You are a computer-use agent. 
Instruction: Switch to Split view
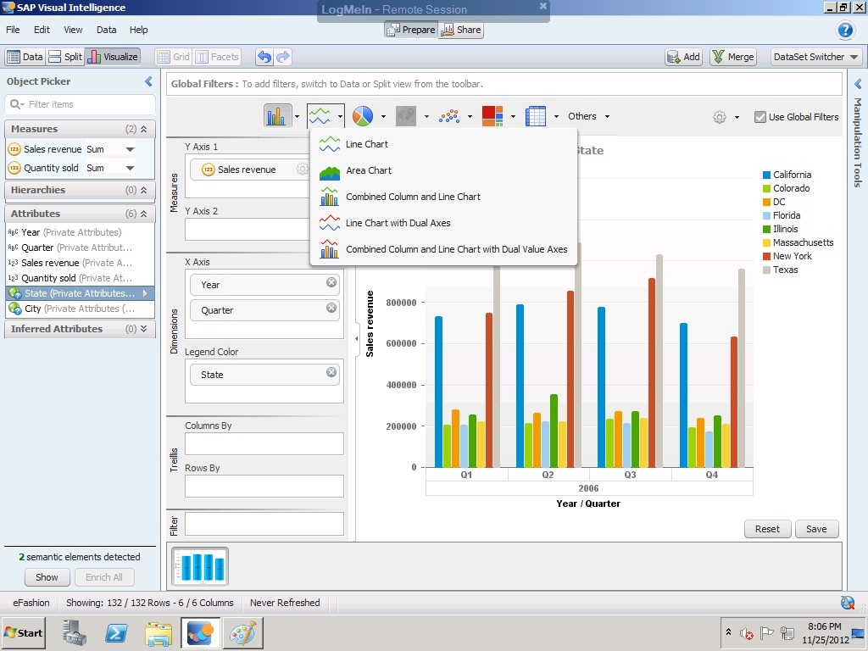[64, 57]
